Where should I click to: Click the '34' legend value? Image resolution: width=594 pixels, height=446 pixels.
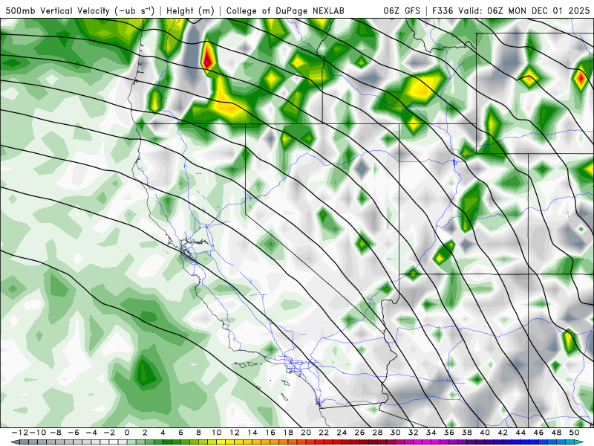point(431,433)
